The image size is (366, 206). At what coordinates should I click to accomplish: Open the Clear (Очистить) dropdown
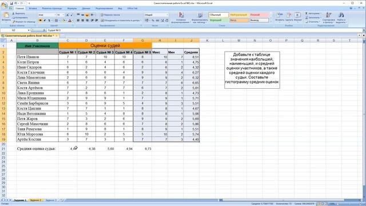pos(313,22)
